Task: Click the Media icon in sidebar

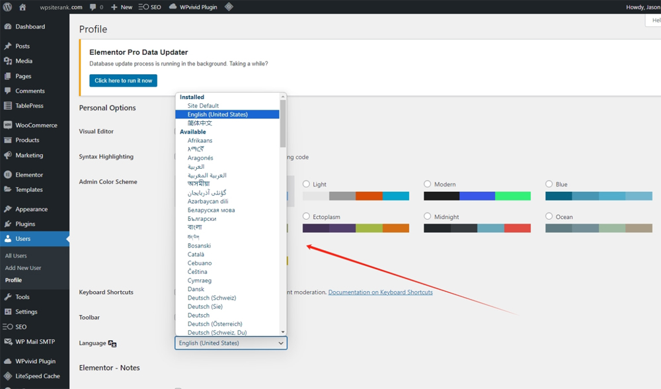Action: [7, 61]
